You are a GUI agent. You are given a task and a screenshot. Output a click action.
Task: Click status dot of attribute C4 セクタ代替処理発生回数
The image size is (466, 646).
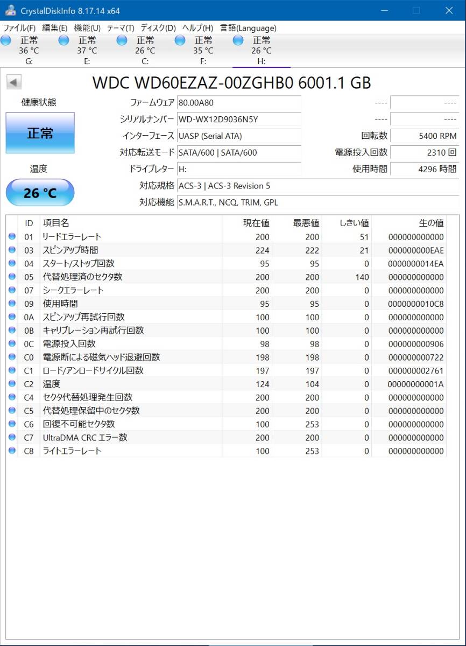tap(12, 397)
